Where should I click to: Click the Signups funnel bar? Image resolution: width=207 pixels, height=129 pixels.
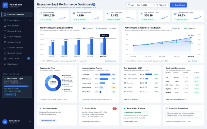pos(105,75)
